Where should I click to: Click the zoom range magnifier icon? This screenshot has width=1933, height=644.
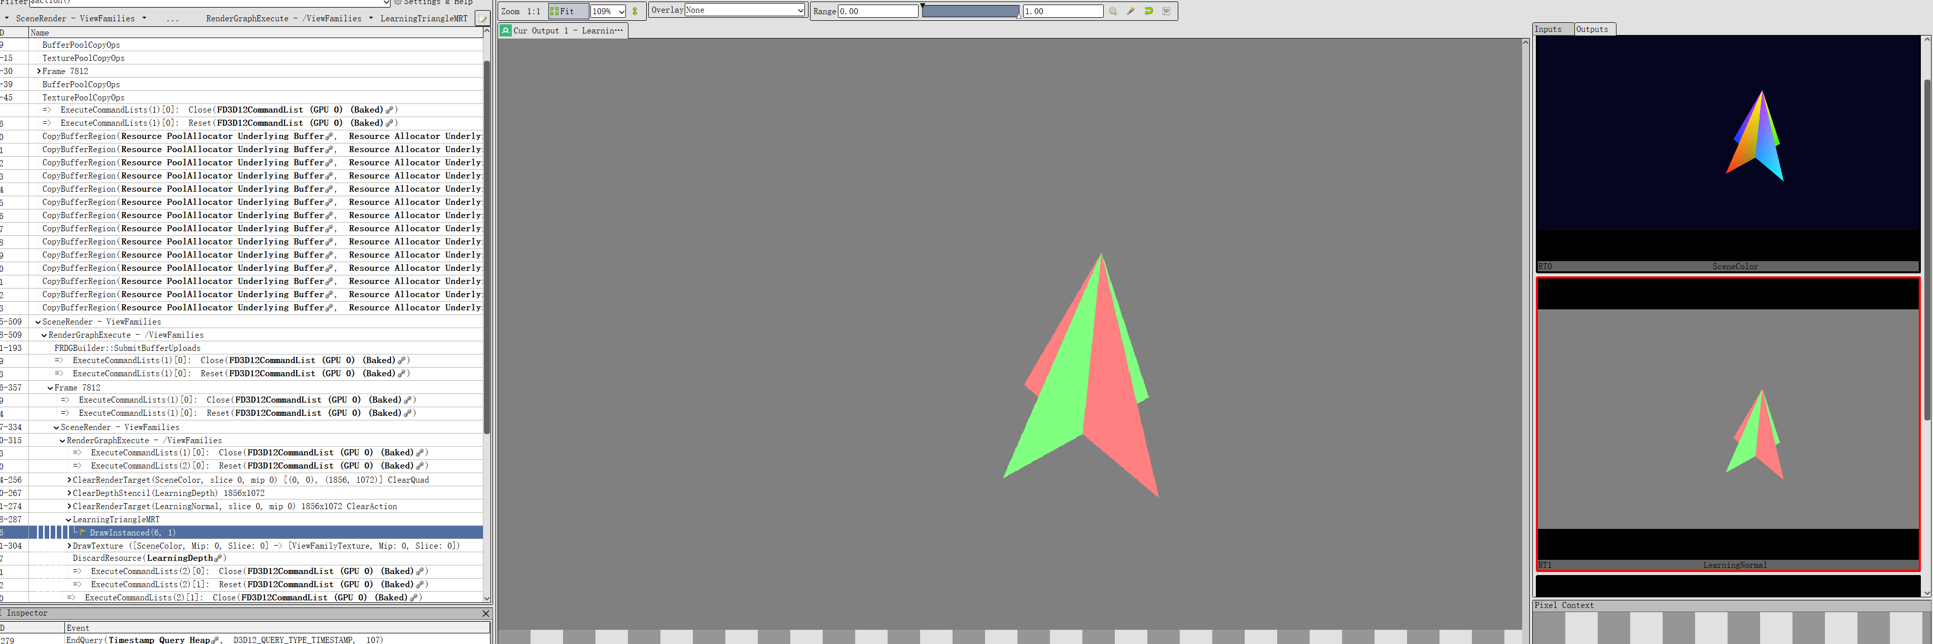tap(1113, 11)
